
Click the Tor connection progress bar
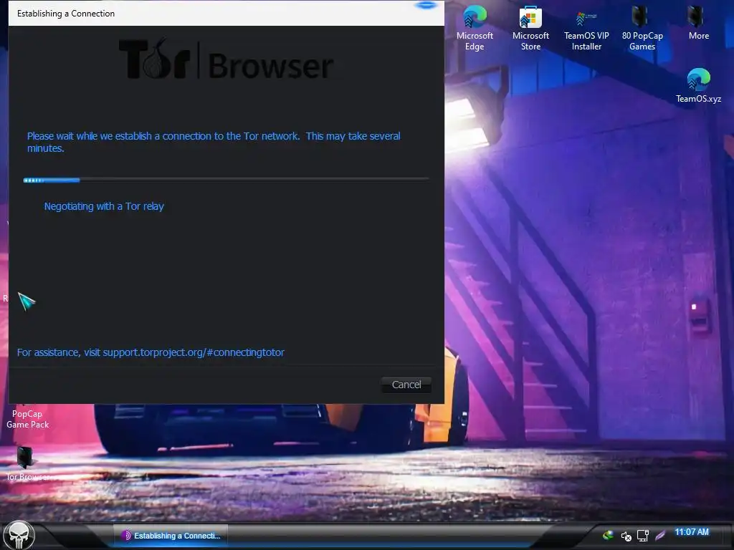pos(226,180)
